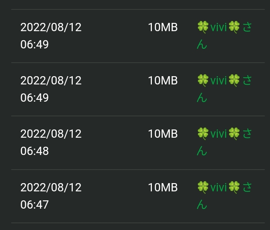Click the 06:49 time in the topmost row

click(34, 45)
